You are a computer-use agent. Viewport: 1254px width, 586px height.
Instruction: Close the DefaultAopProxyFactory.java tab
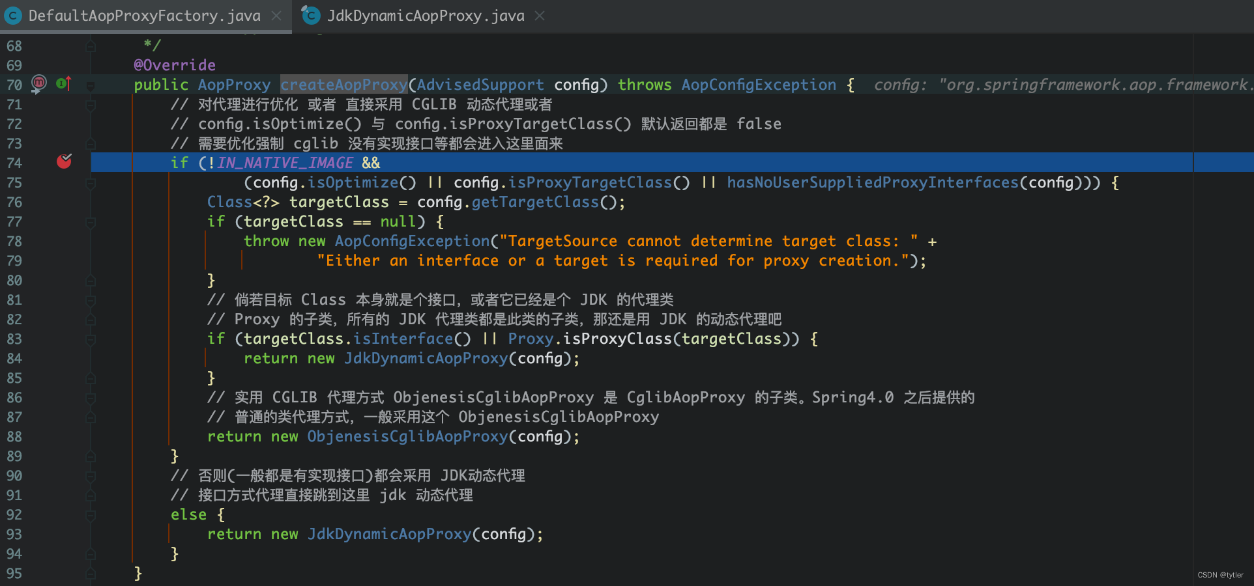coord(277,16)
